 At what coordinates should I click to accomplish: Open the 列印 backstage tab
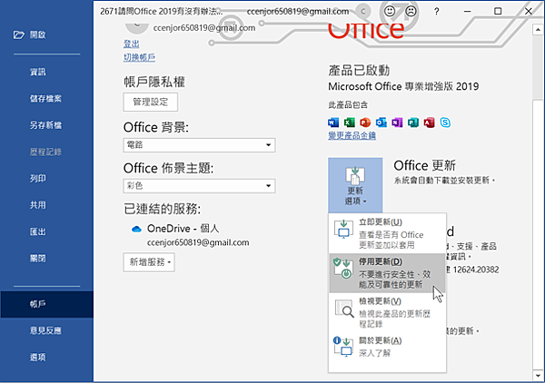pos(46,179)
